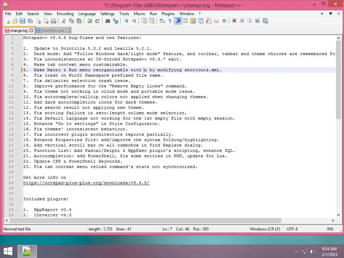The image size is (344, 258).
Task: Click the Save Recorded Macro icon
Action: click(265, 21)
